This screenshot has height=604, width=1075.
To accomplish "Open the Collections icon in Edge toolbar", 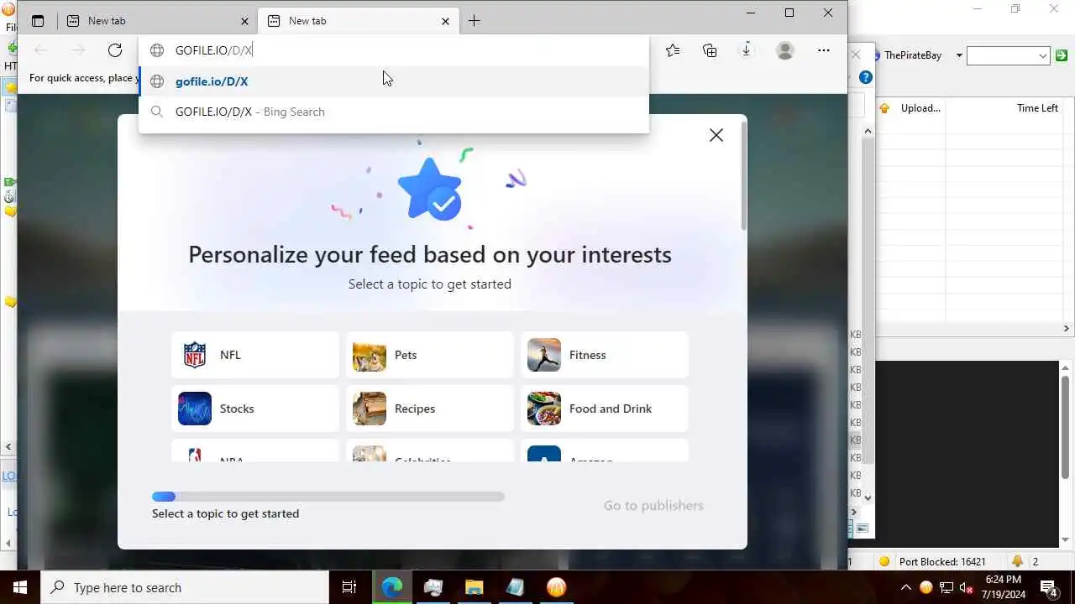I will [x=710, y=50].
